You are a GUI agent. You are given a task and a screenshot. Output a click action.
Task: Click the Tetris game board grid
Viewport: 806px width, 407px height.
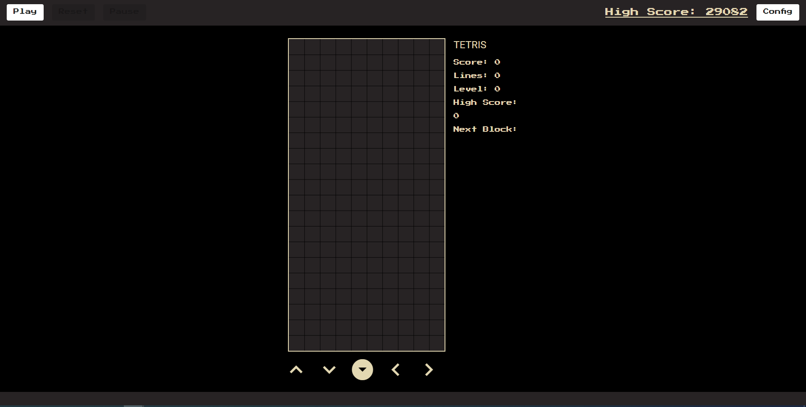pos(366,195)
